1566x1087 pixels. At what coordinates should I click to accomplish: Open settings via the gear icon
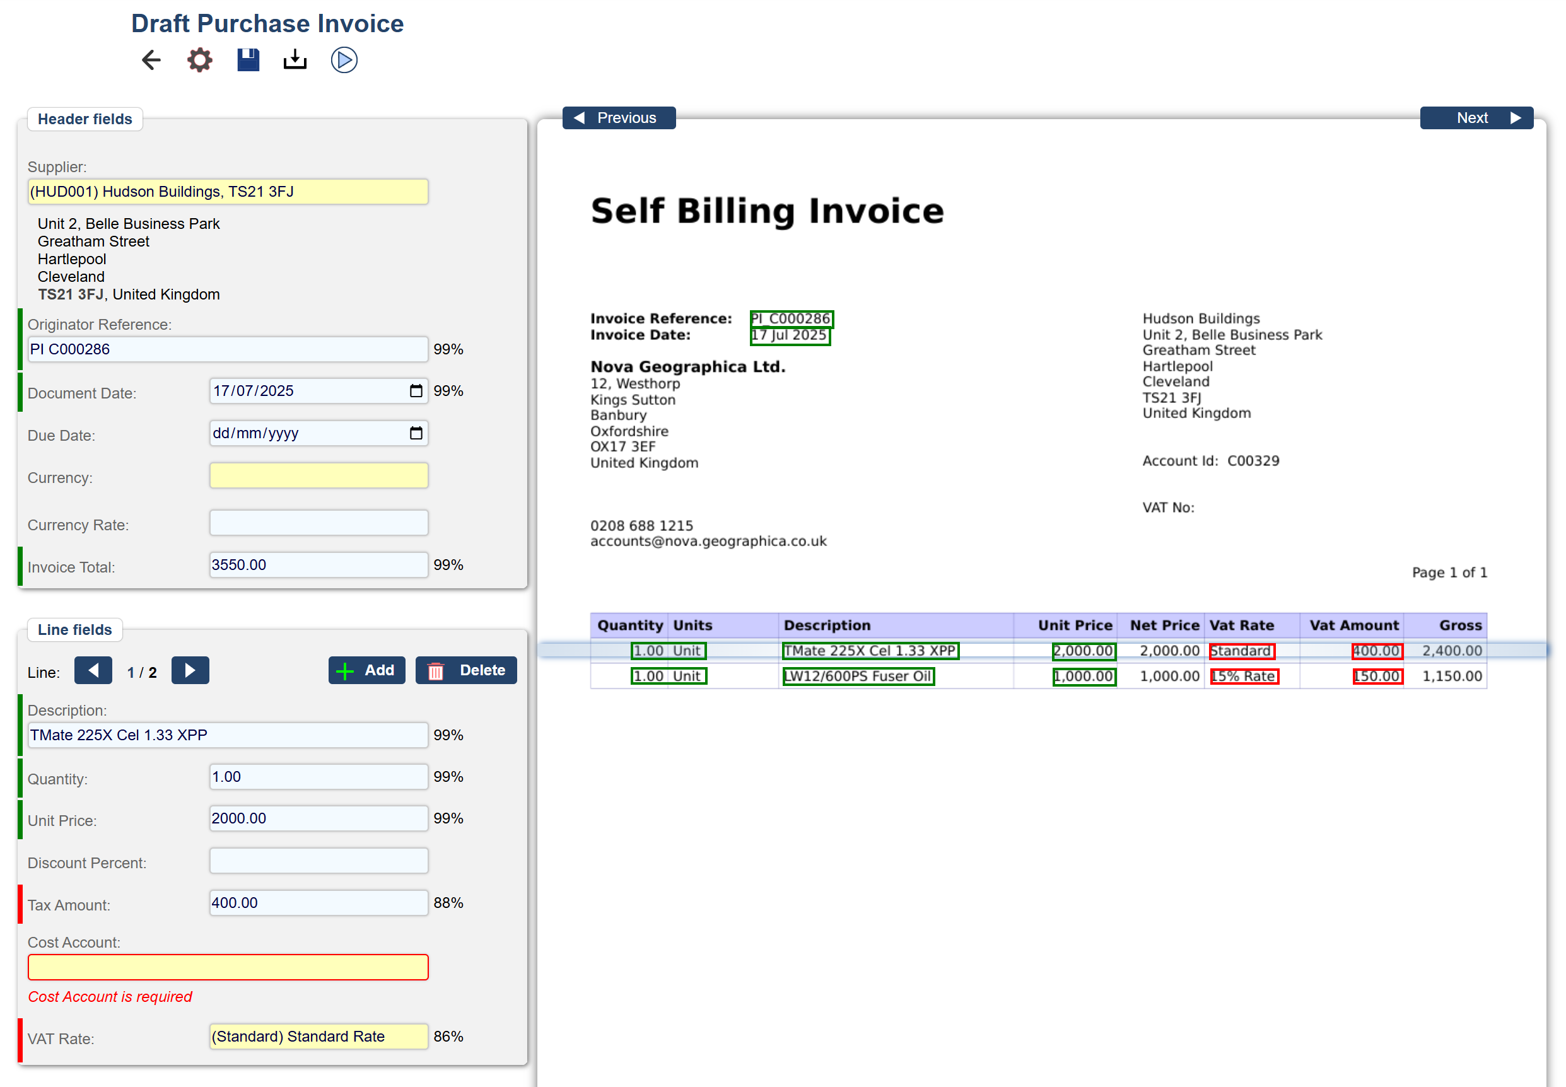199,60
